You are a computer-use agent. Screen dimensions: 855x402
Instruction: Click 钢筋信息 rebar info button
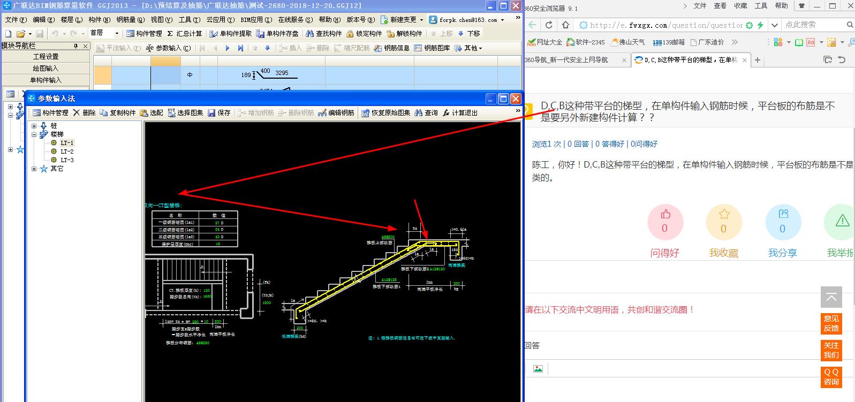click(x=392, y=48)
